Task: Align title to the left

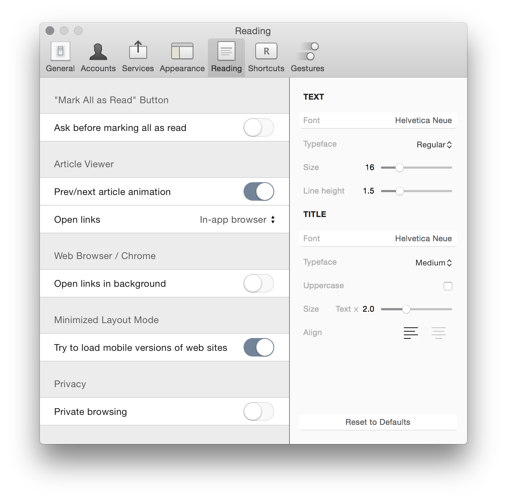Action: point(411,333)
